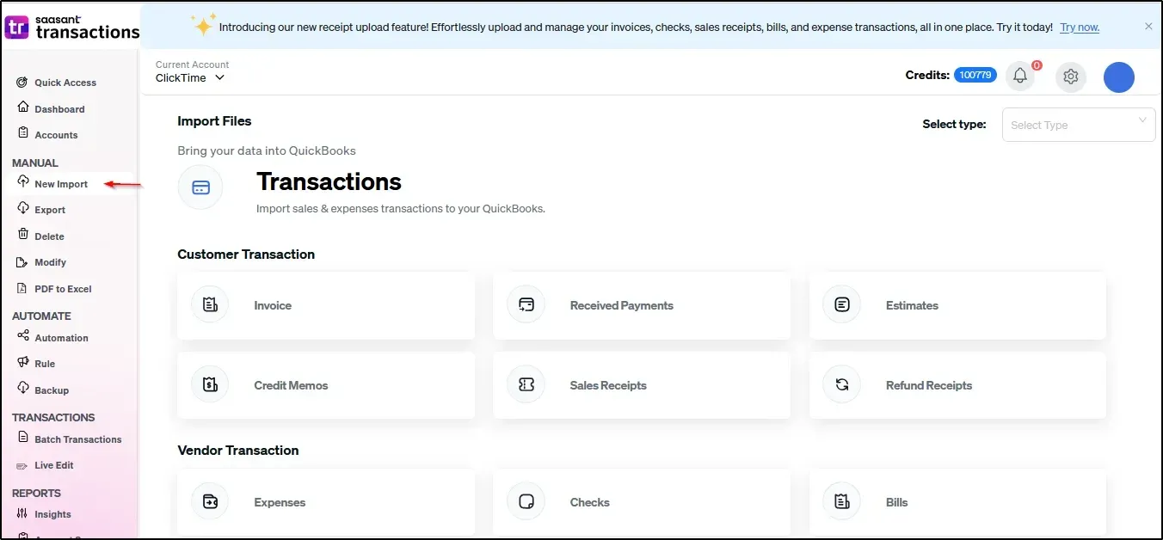This screenshot has height=540, width=1163.
Task: Open settings via the gear icon
Action: pyautogui.click(x=1070, y=77)
